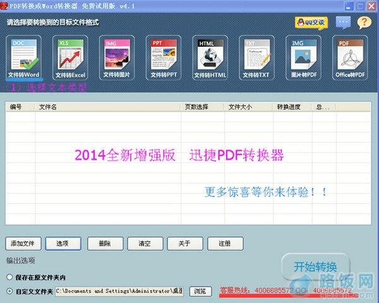Pick the 图片转PDF conversion icon
This screenshot has width=379, height=303.
coord(303,57)
